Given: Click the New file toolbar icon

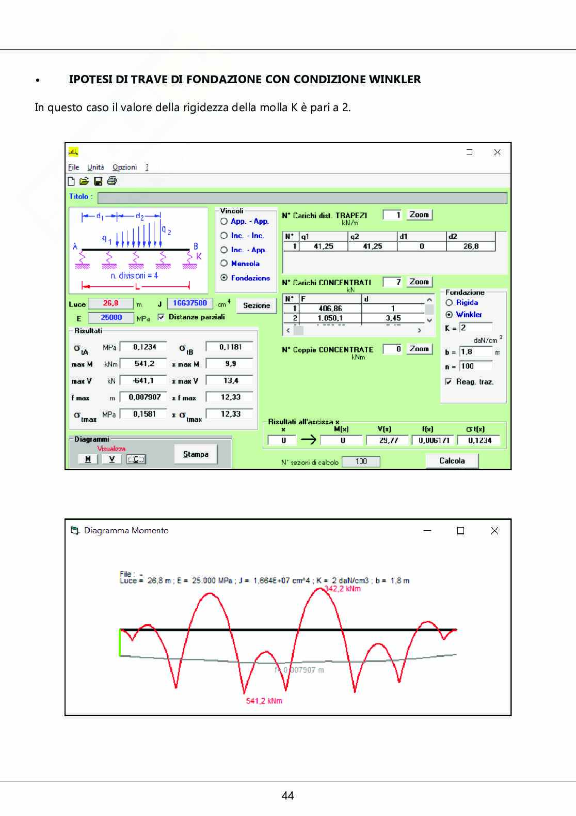Looking at the screenshot, I should [x=71, y=181].
